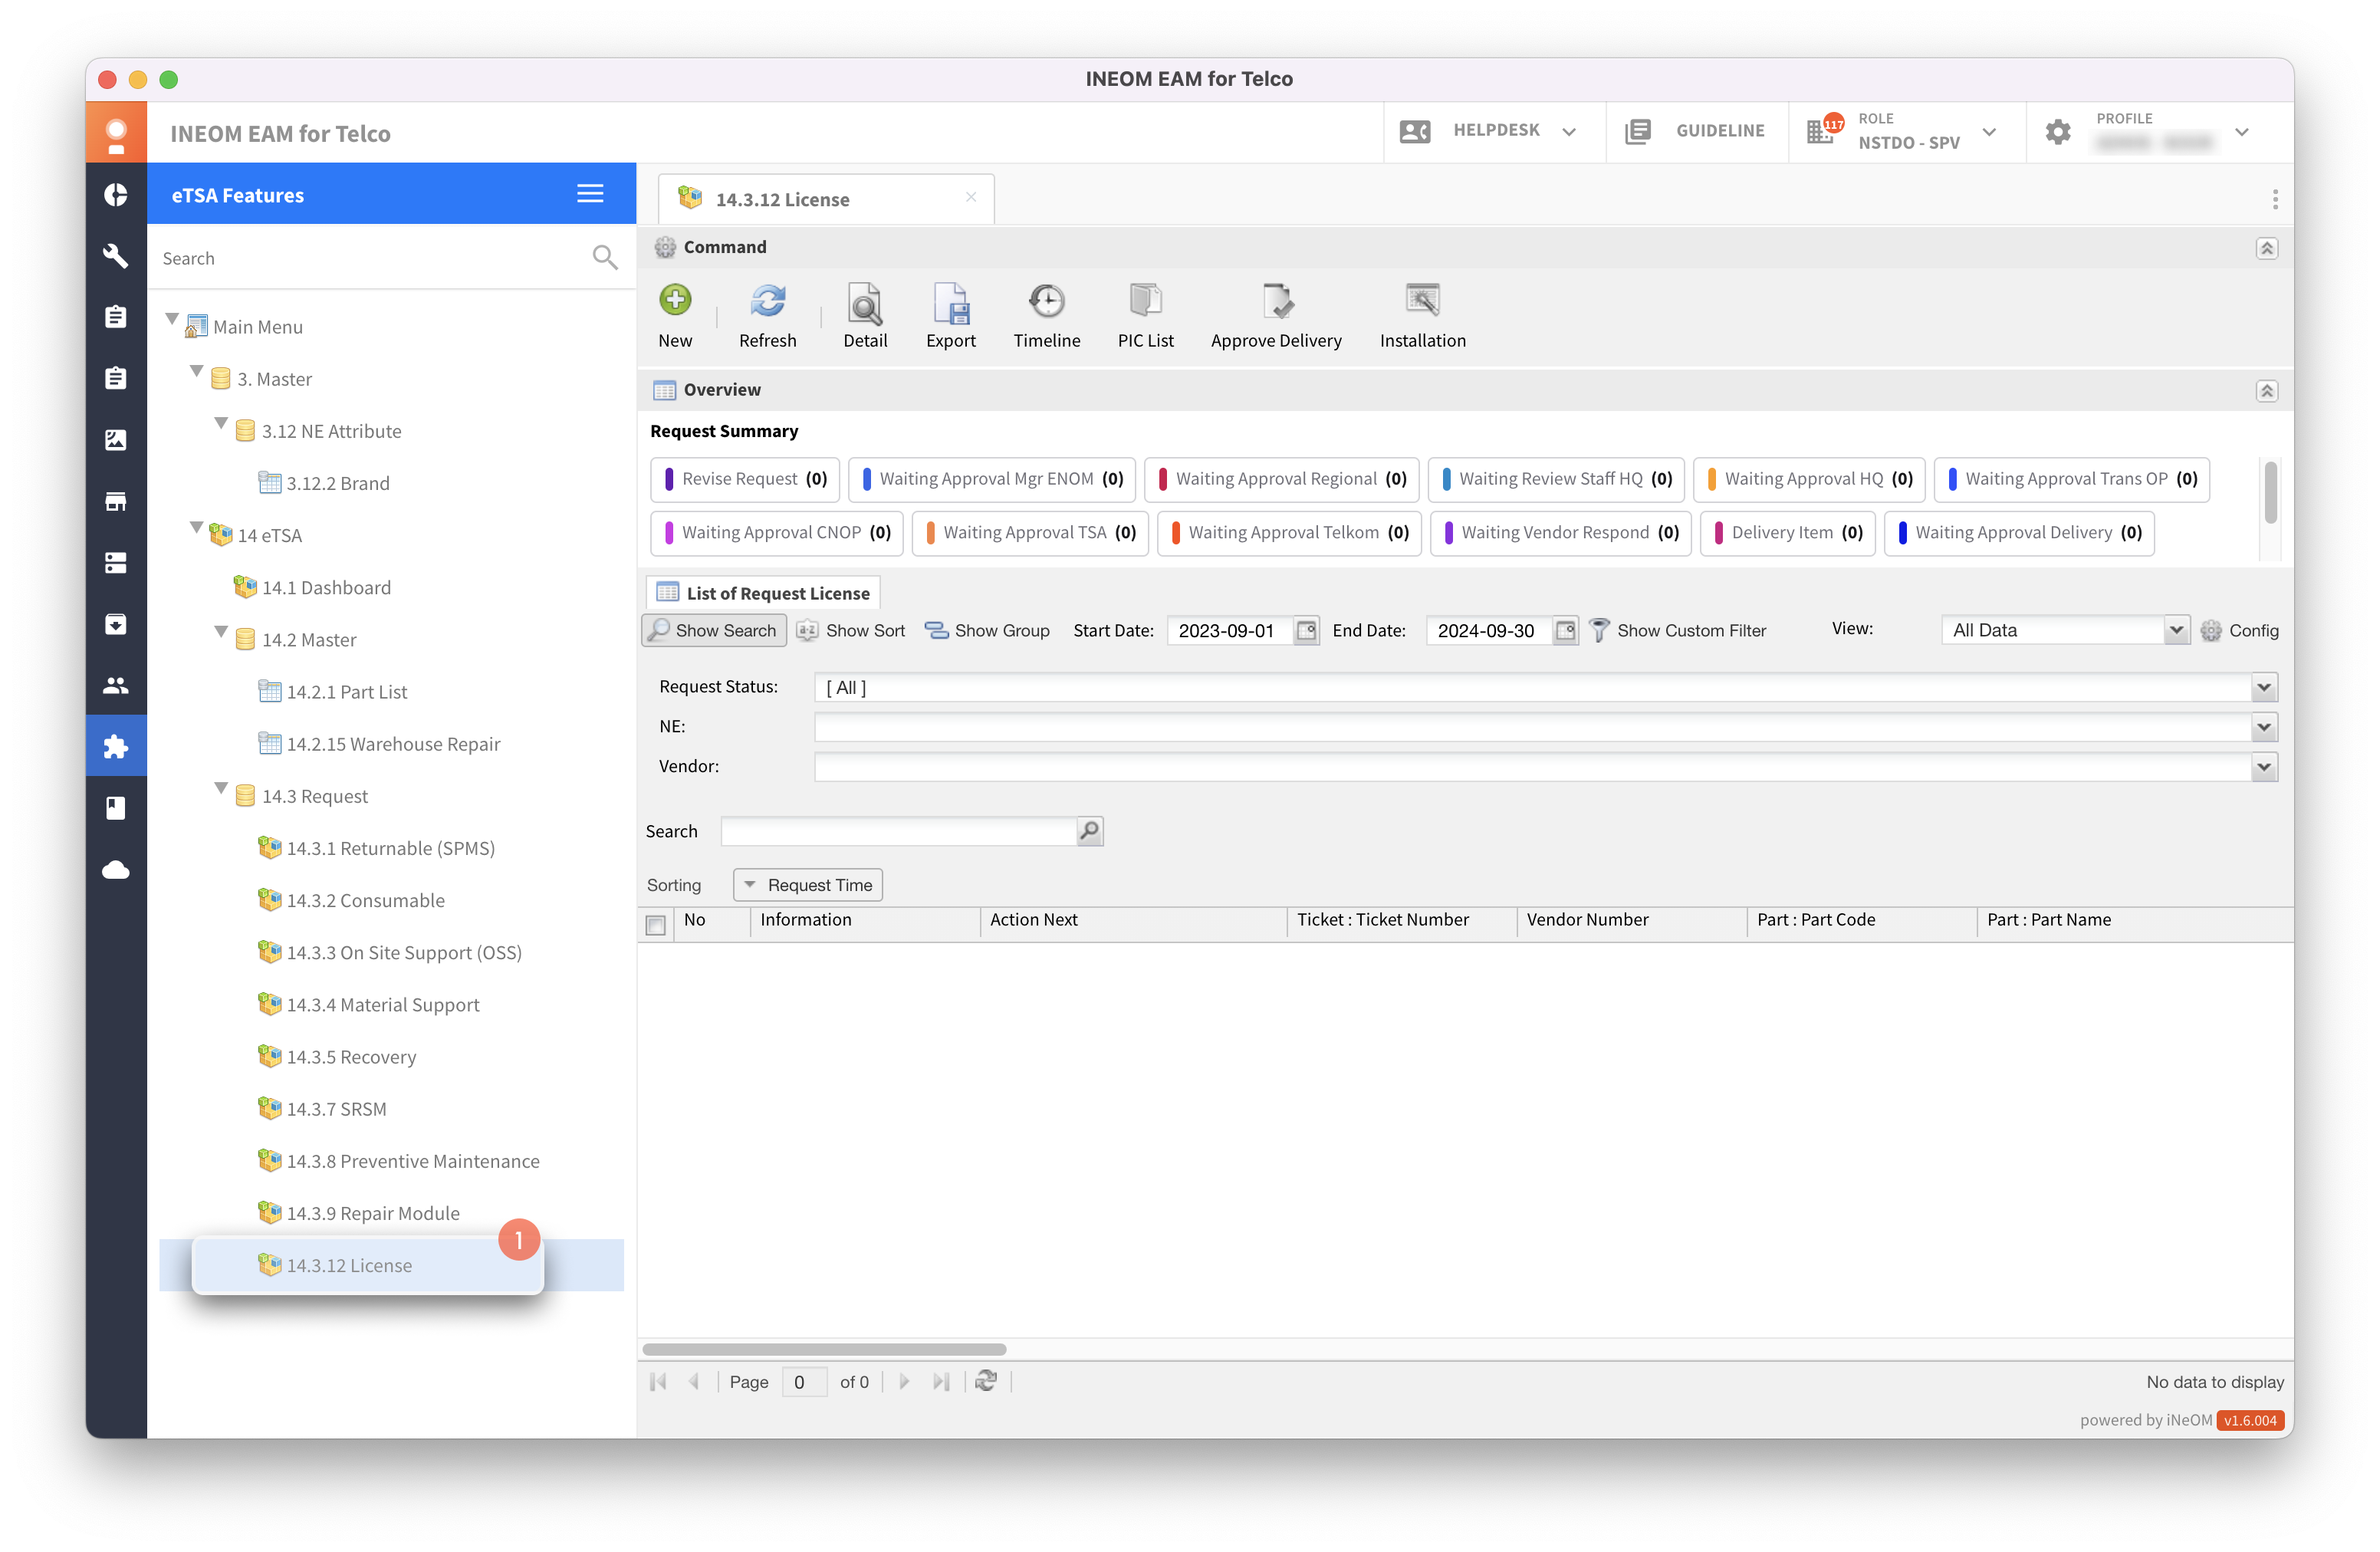The width and height of the screenshot is (2380, 1552).
Task: Toggle Show Search button
Action: [714, 631]
